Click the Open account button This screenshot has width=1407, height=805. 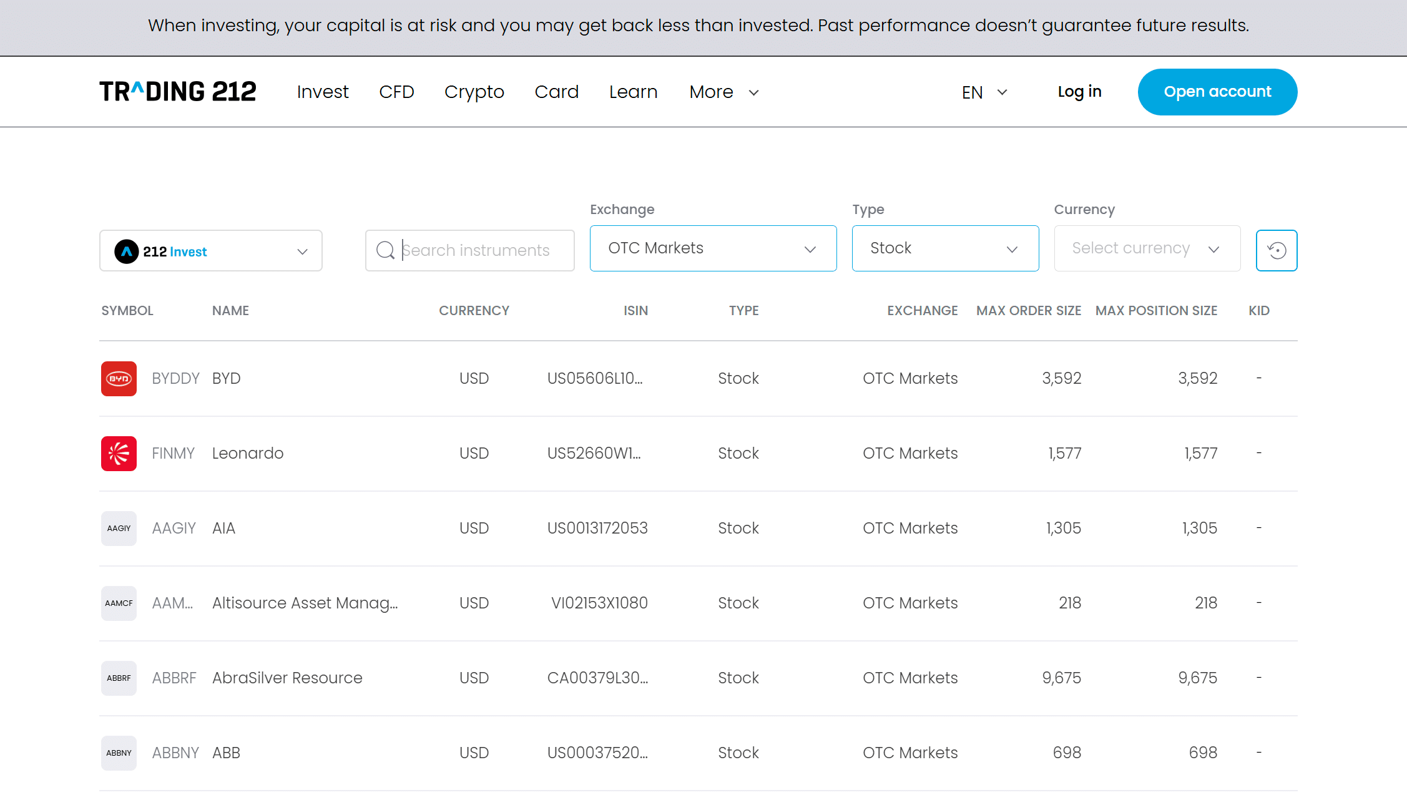1217,92
